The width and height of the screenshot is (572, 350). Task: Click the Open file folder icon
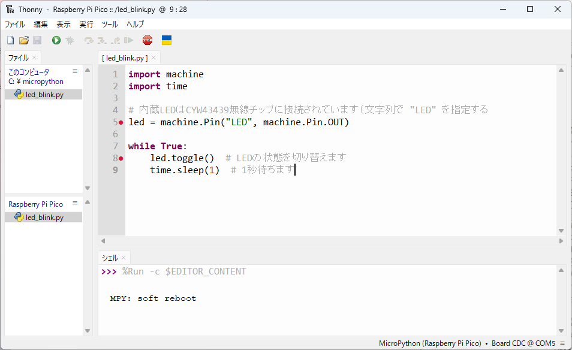(x=24, y=40)
